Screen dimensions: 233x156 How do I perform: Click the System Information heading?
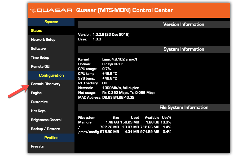click(184, 49)
